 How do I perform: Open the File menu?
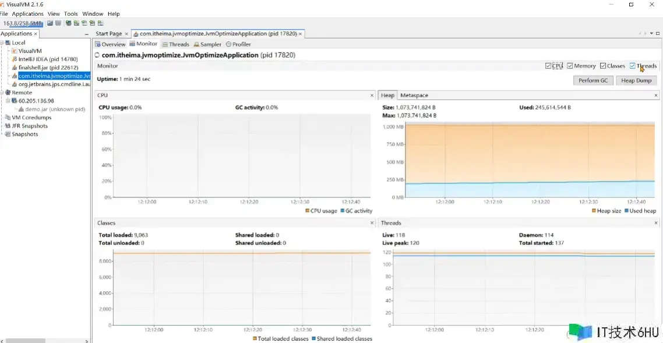click(x=4, y=14)
